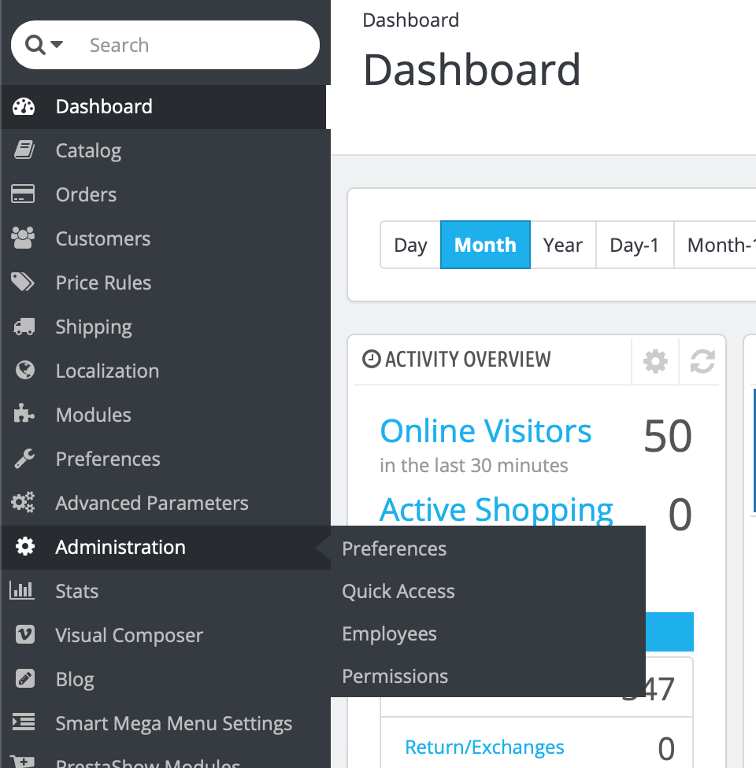Click the Activity Overview gear settings icon
The image size is (756, 768).
click(x=655, y=361)
